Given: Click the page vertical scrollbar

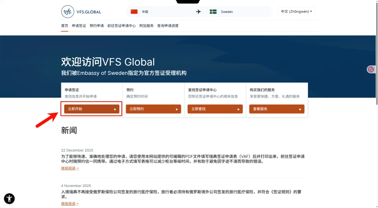Looking at the screenshot, I should pos(377,53).
